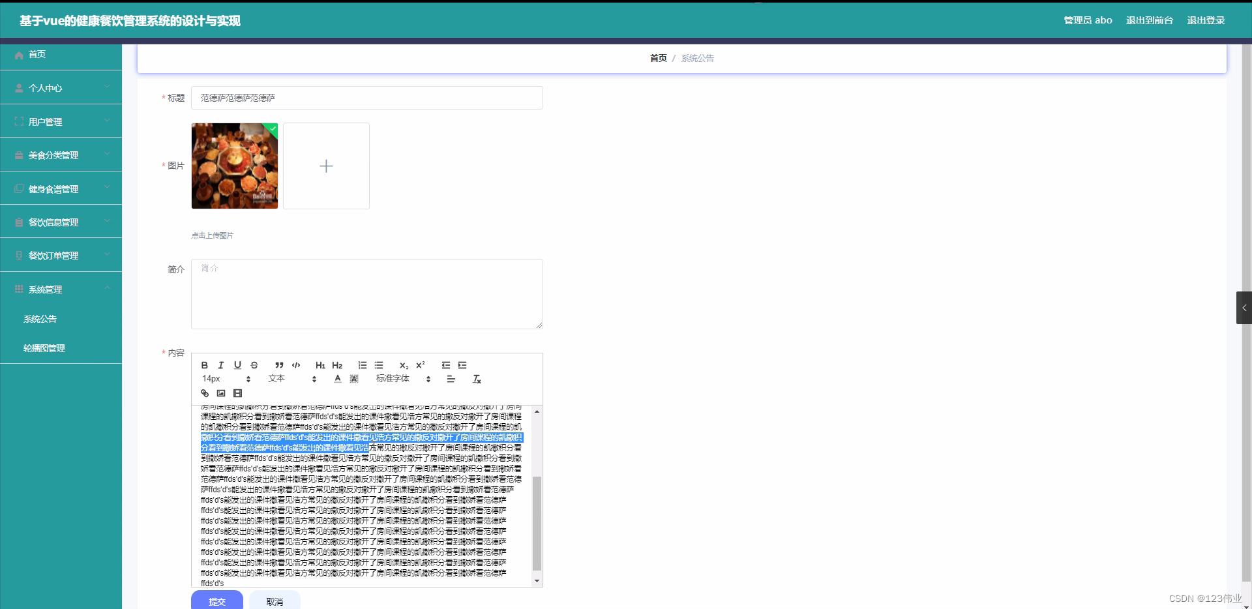Viewport: 1252px width, 609px height.
Task: Apply subscript formatting in the content editor
Action: tap(404, 365)
